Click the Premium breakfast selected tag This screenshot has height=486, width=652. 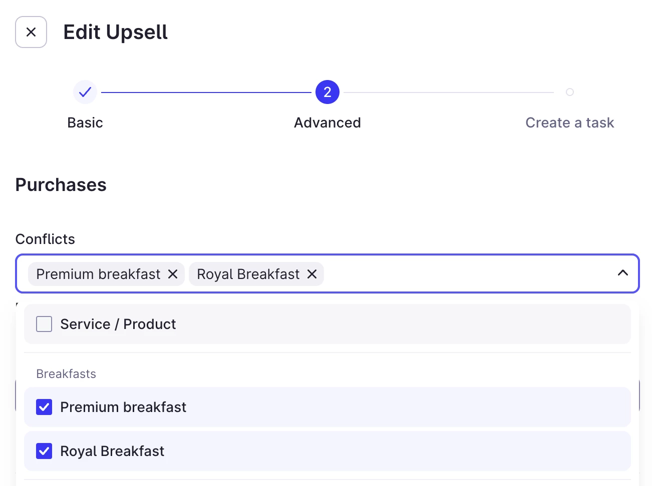click(98, 274)
